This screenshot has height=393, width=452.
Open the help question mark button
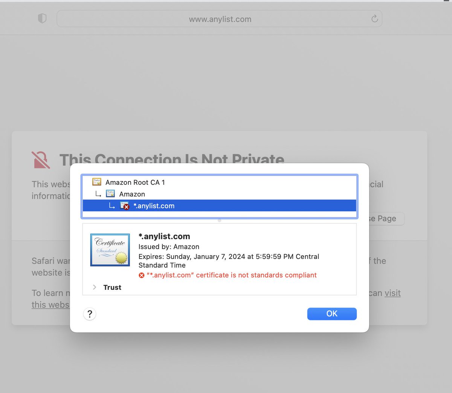tap(90, 314)
